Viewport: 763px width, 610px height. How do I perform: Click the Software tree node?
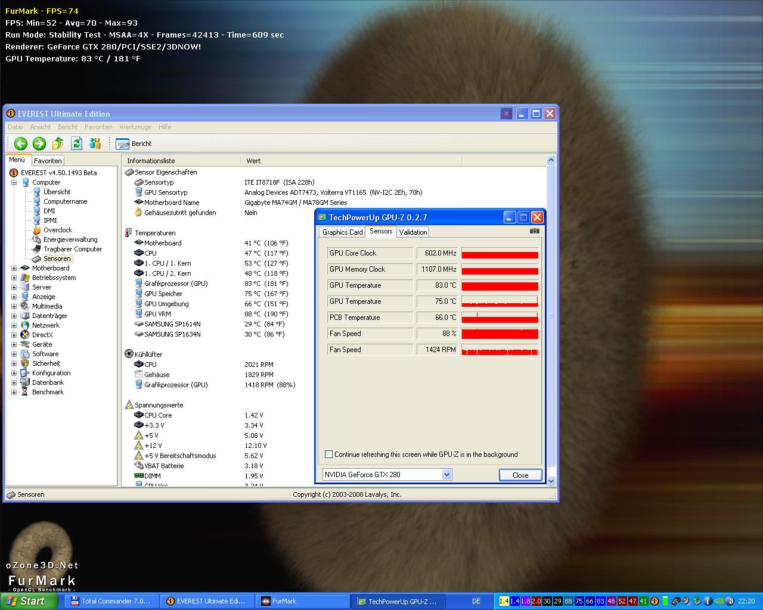pos(45,354)
